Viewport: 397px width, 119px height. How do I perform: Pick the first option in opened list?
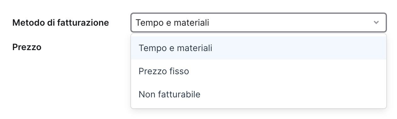click(x=258, y=48)
